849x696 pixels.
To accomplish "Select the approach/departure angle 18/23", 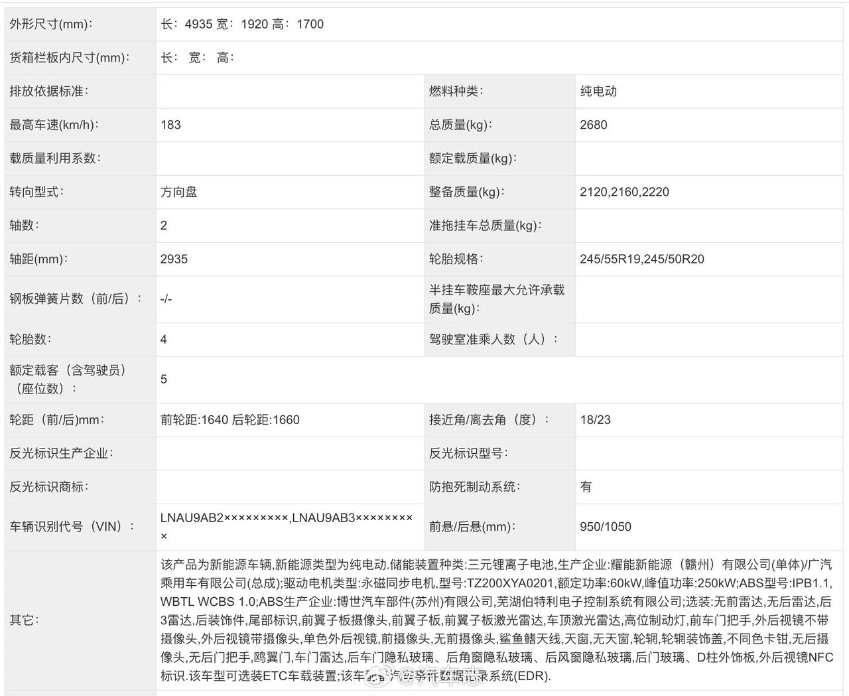I will pos(596,419).
